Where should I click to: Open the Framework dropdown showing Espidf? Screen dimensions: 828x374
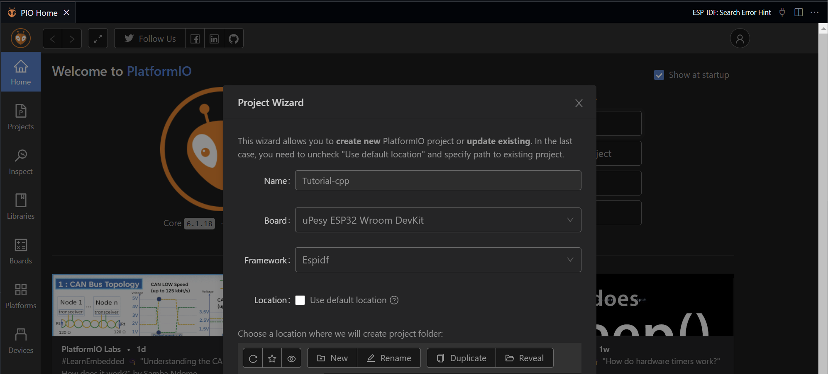pyautogui.click(x=438, y=260)
